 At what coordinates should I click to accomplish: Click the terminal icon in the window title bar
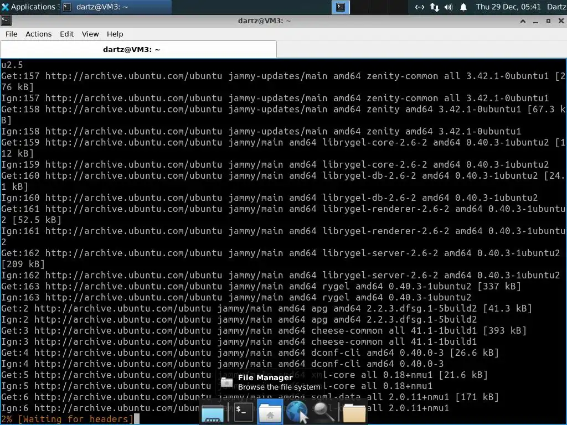point(6,20)
